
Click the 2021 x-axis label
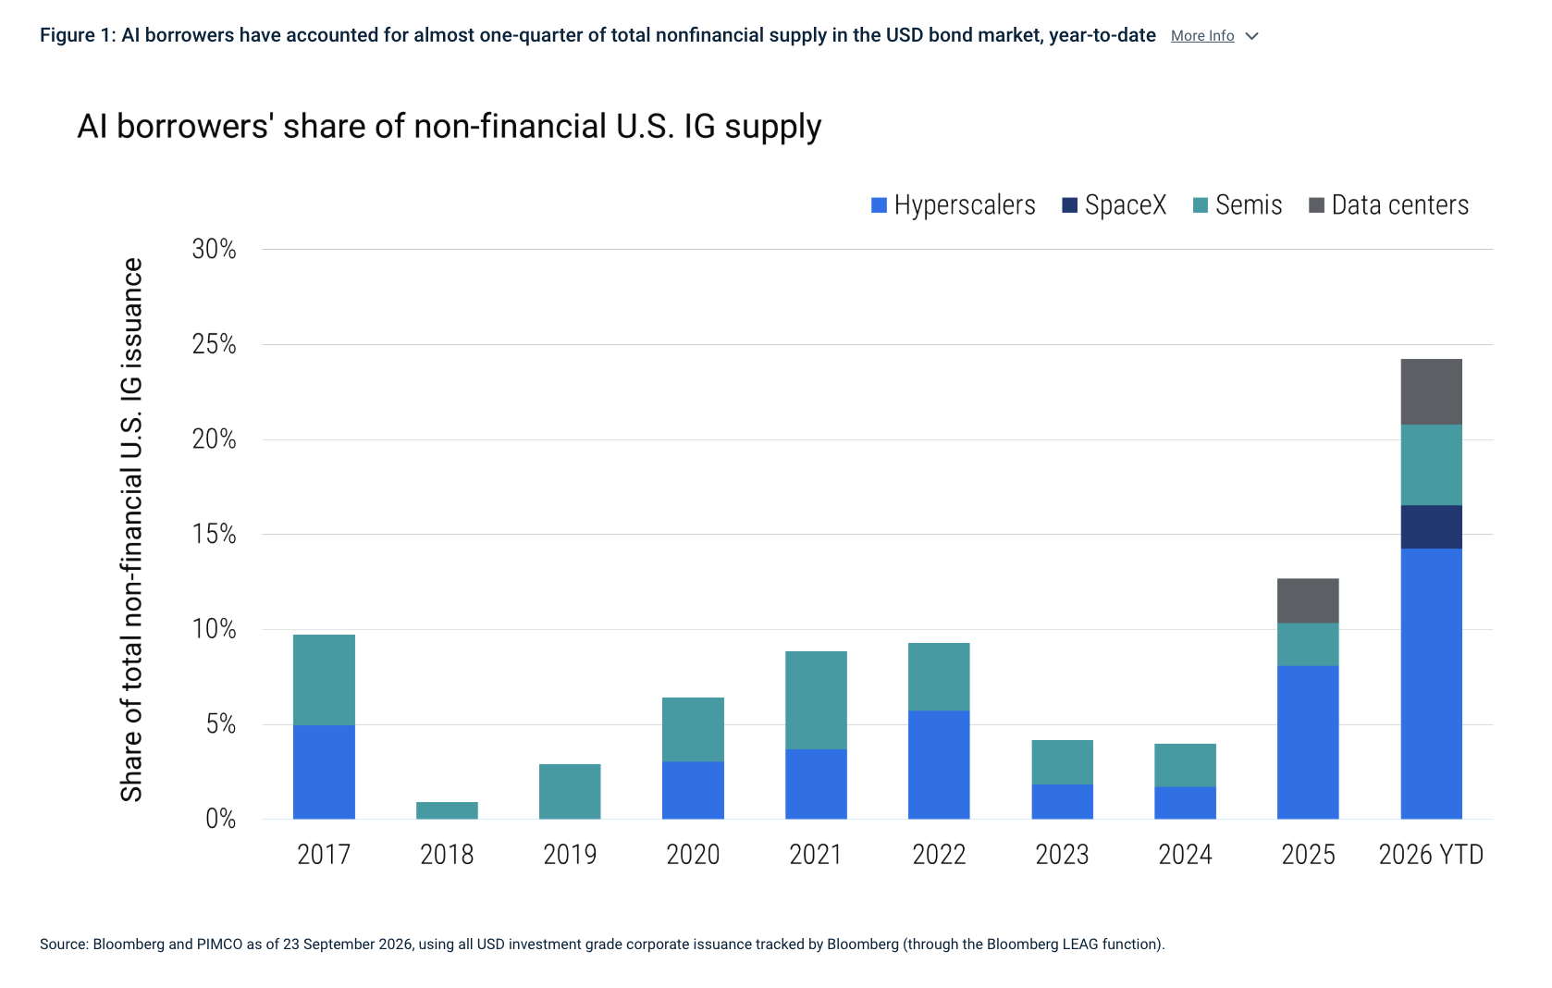pos(816,854)
